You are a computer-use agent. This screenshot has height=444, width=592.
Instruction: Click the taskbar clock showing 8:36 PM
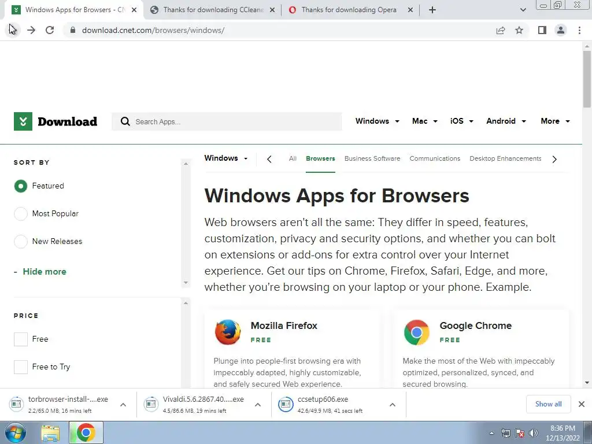coord(563,433)
